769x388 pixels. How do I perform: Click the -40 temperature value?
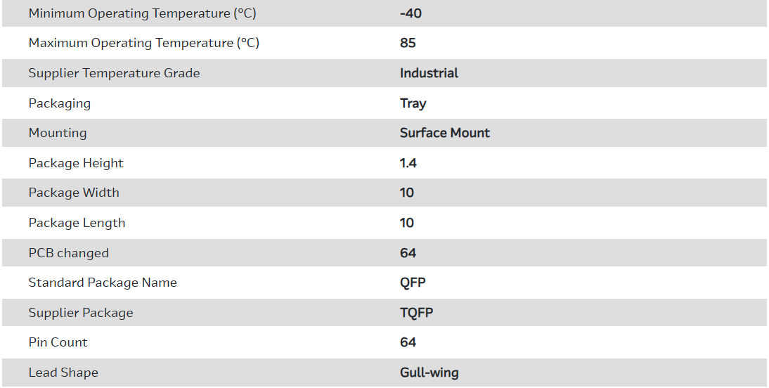click(x=411, y=13)
